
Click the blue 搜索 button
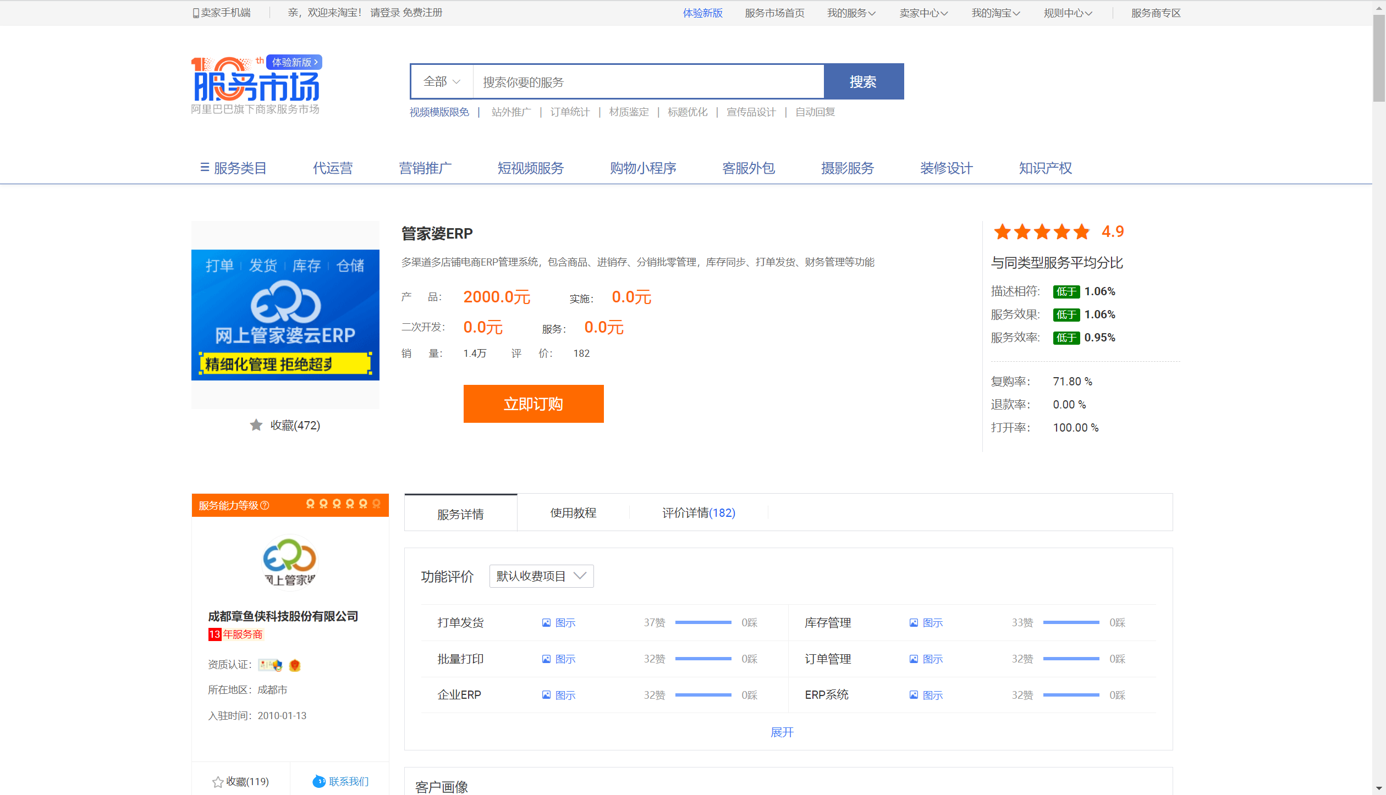pyautogui.click(x=864, y=81)
